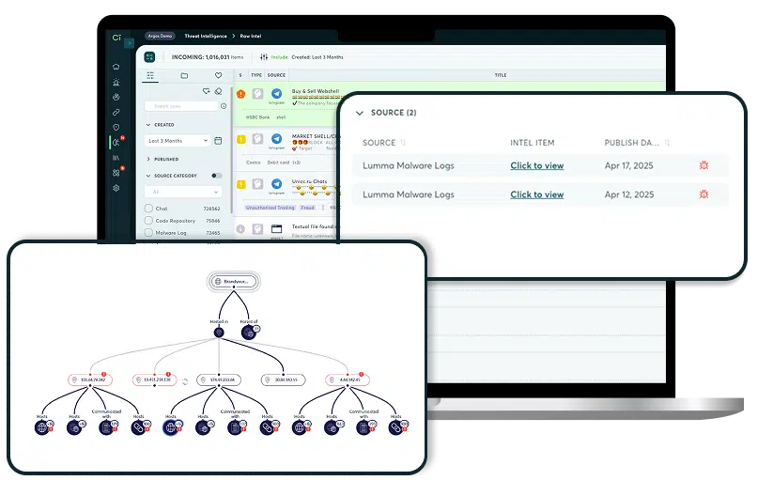The image size is (773, 480).
Task: Tick the Code Repository checkbox
Action: pos(149,221)
